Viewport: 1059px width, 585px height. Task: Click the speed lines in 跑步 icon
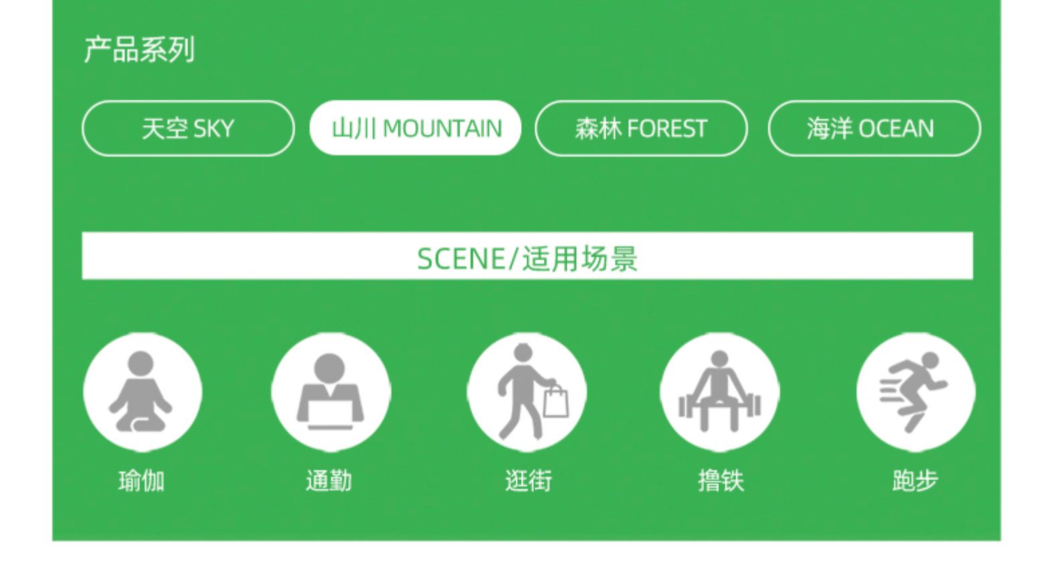click(x=892, y=390)
